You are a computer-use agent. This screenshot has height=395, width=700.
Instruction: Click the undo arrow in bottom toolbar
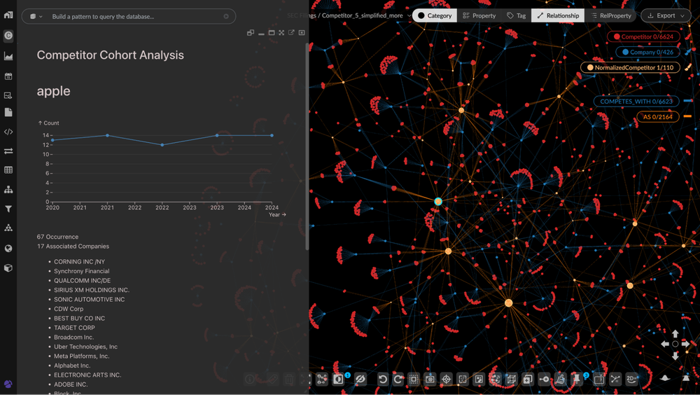coord(383,379)
